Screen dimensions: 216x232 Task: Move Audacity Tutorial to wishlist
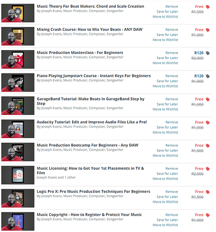pos(165,133)
